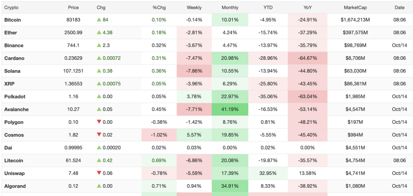The image size is (413, 196).
Task: Click Avalanche's dark green 41.19% monthly cell
Action: tap(230, 109)
